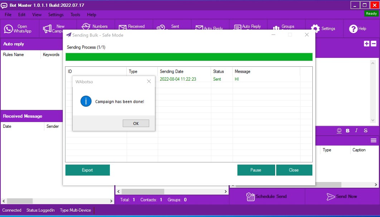The width and height of the screenshot is (380, 217).
Task: Apply strikethrough formatting to message
Action: click(x=366, y=131)
